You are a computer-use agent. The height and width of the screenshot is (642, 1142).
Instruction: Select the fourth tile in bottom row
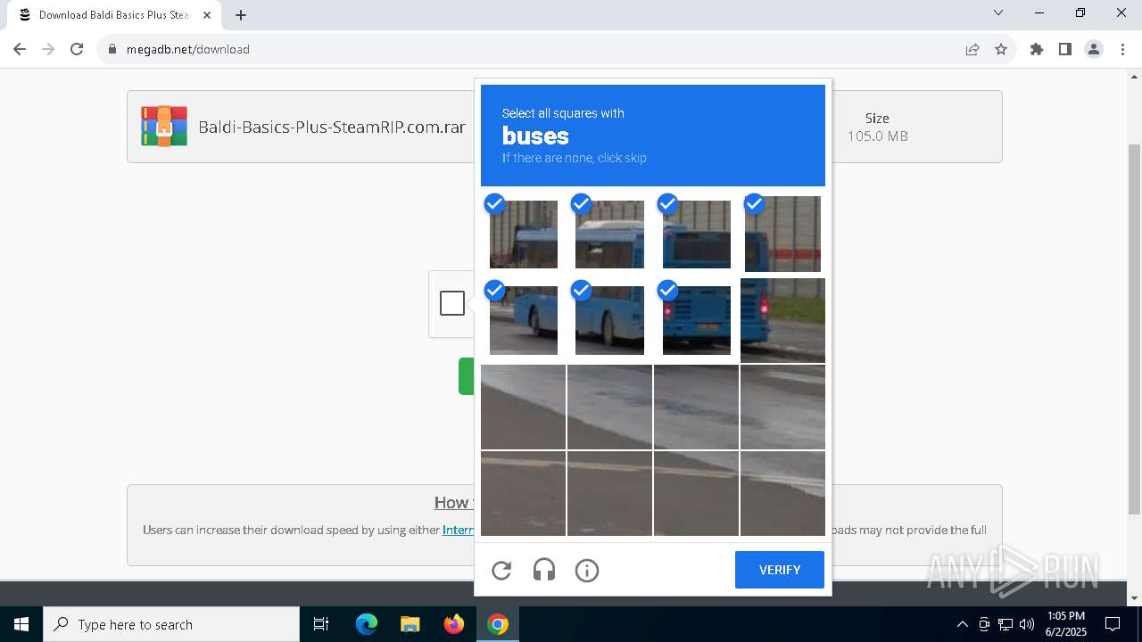(782, 493)
